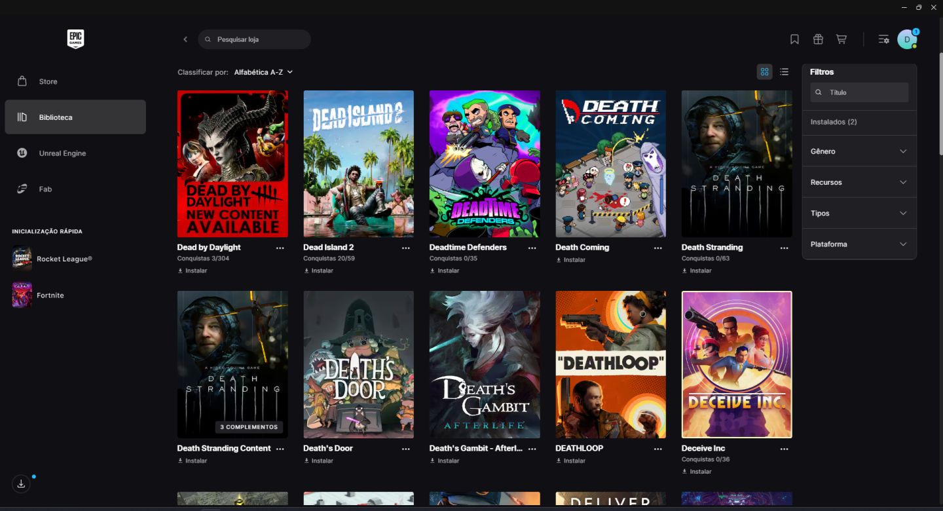Launch Fortnite from quick launch
The image size is (943, 511).
click(x=38, y=295)
